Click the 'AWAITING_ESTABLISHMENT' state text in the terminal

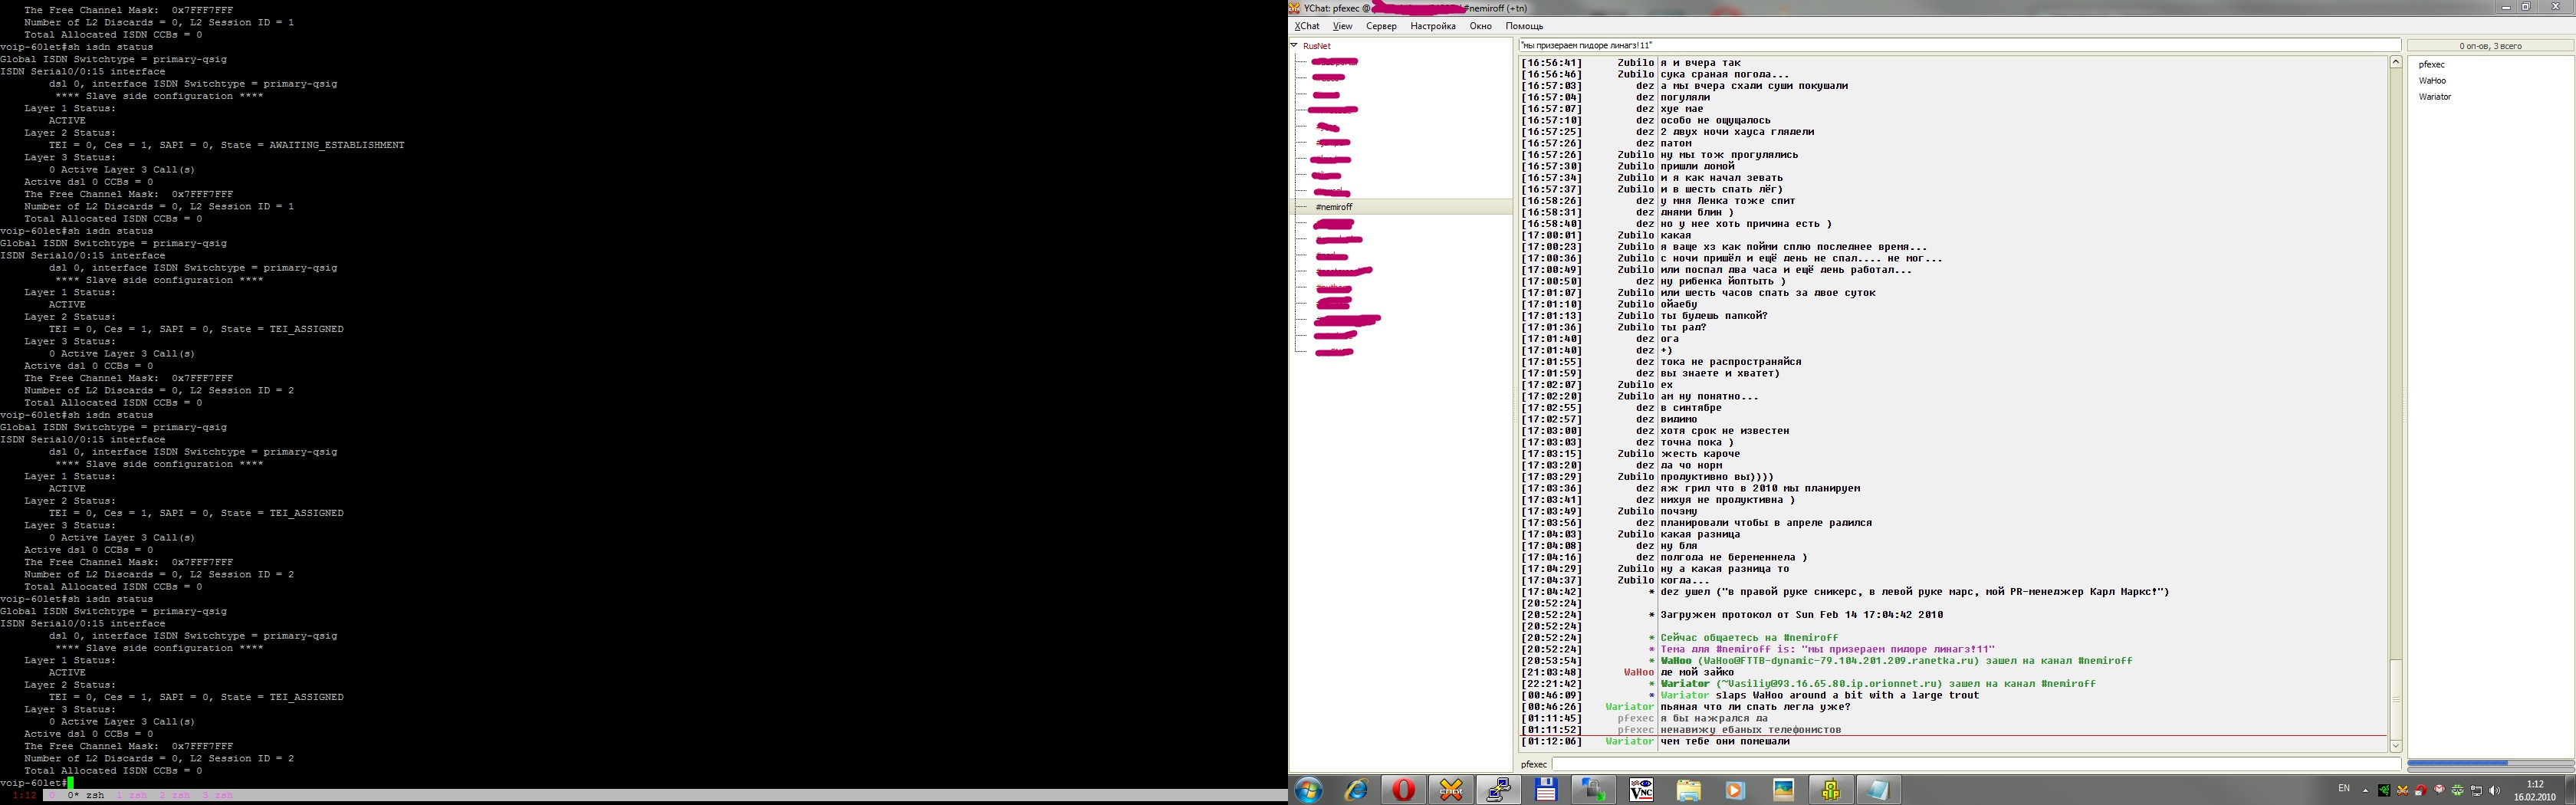[x=337, y=145]
